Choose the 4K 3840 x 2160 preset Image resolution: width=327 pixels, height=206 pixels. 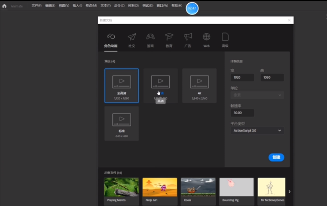pyautogui.click(x=199, y=85)
